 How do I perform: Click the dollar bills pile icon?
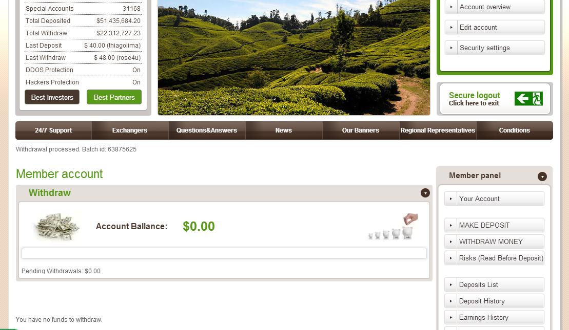(x=56, y=227)
